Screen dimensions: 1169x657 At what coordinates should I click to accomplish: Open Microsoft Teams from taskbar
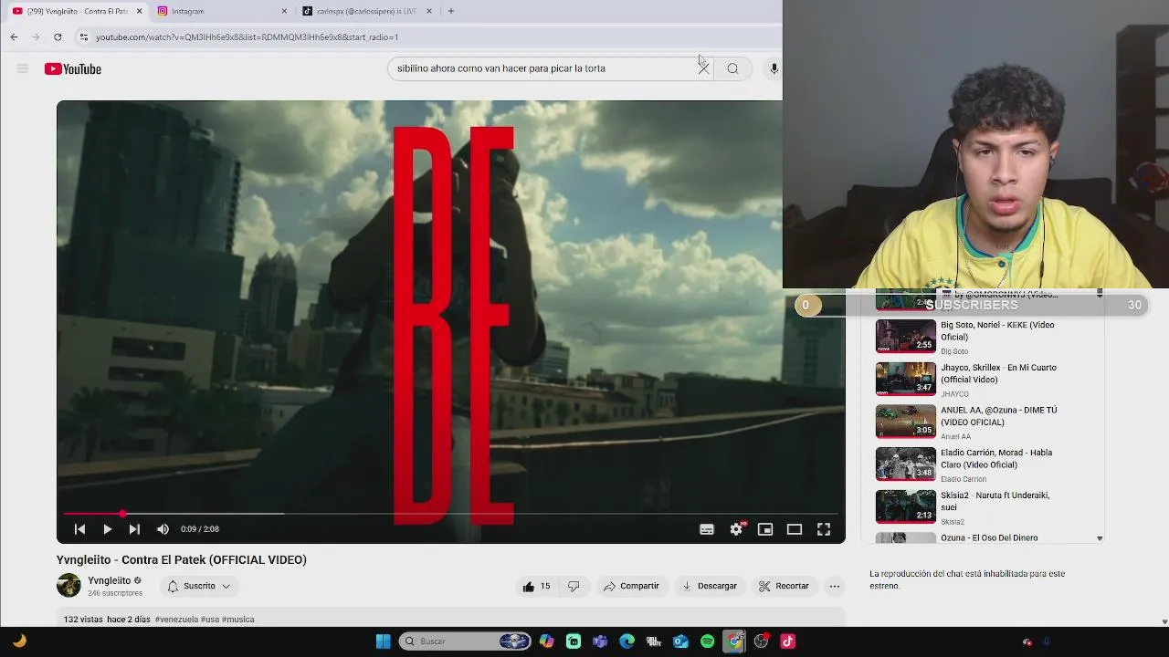(600, 641)
